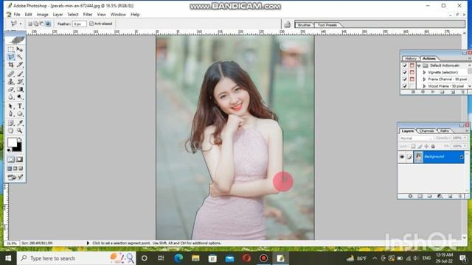
Task: Show hidden system tray icons chevron
Action: (375, 258)
